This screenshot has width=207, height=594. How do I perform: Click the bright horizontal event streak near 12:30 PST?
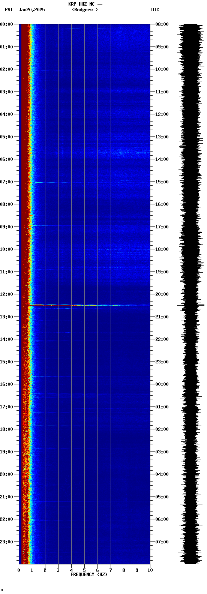point(84,305)
